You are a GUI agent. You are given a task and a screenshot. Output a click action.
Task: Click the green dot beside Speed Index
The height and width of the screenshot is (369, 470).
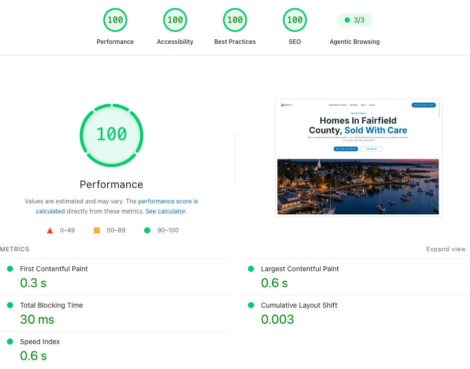[10, 342]
